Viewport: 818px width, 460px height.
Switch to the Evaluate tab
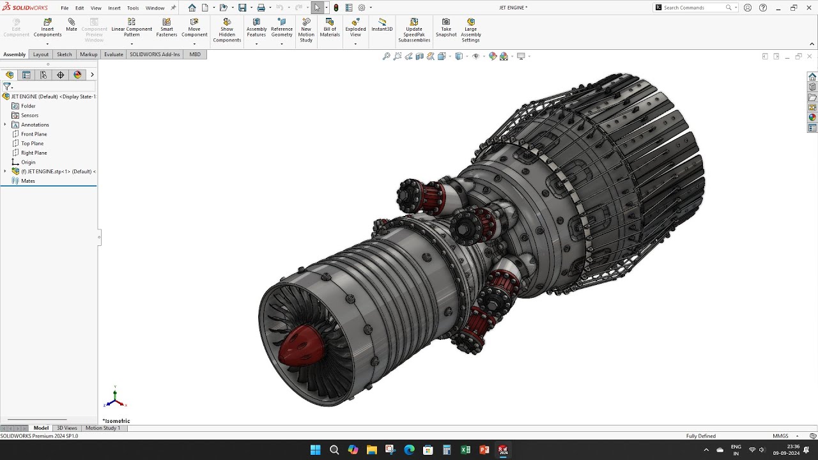(114, 54)
